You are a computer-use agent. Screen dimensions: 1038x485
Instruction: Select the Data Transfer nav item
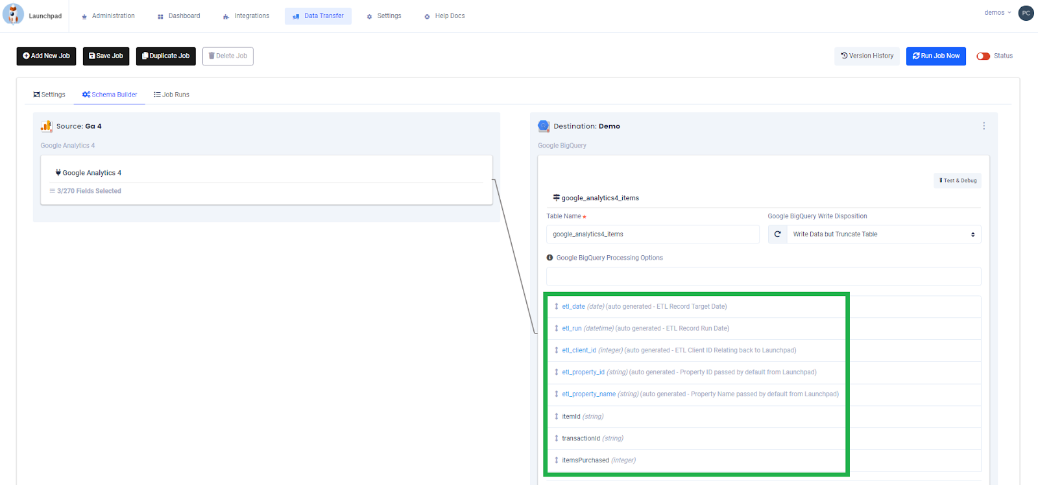pyautogui.click(x=318, y=16)
